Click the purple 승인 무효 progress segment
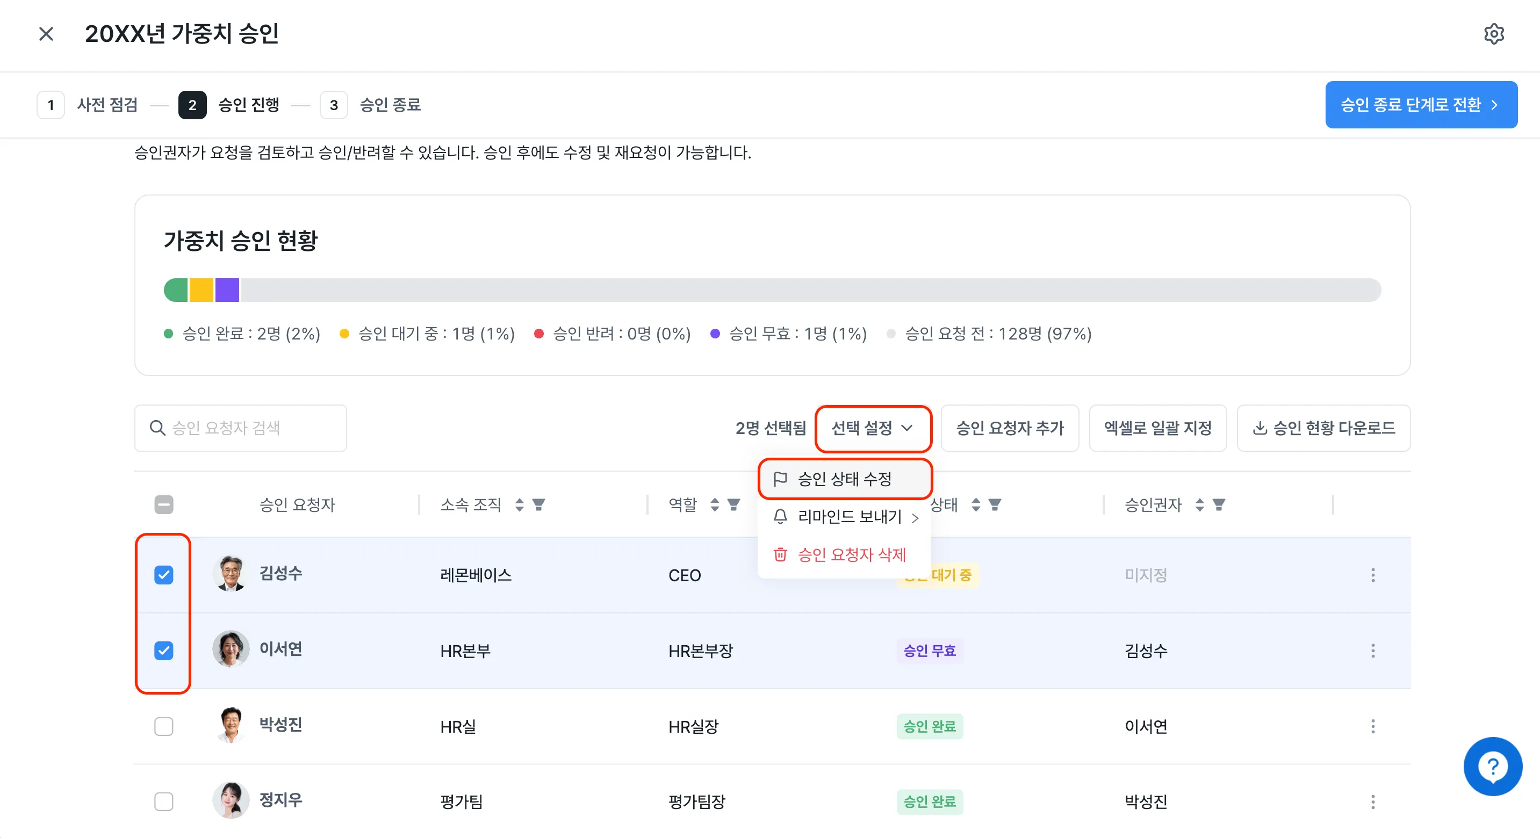 click(x=227, y=290)
